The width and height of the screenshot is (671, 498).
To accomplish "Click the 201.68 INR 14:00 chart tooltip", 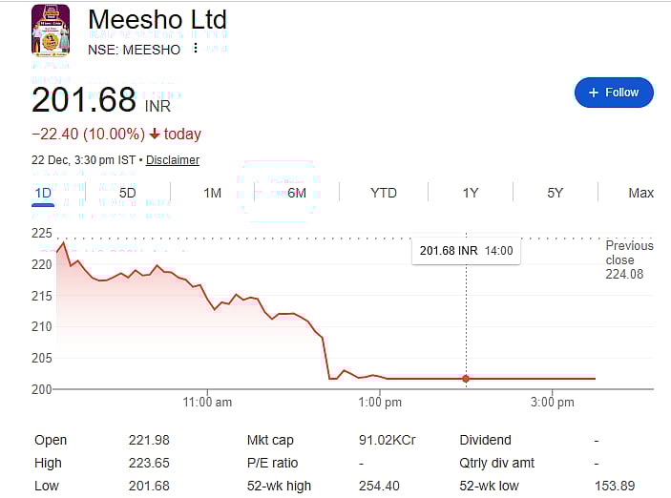I will tap(466, 251).
